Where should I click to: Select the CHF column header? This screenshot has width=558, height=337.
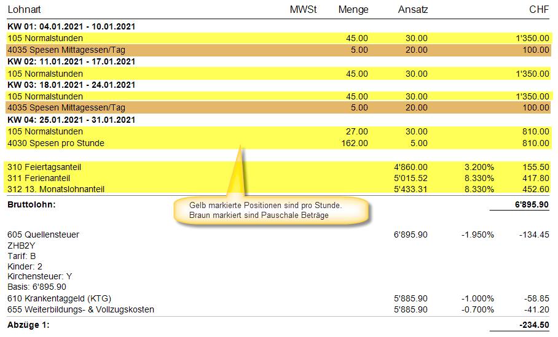(539, 10)
